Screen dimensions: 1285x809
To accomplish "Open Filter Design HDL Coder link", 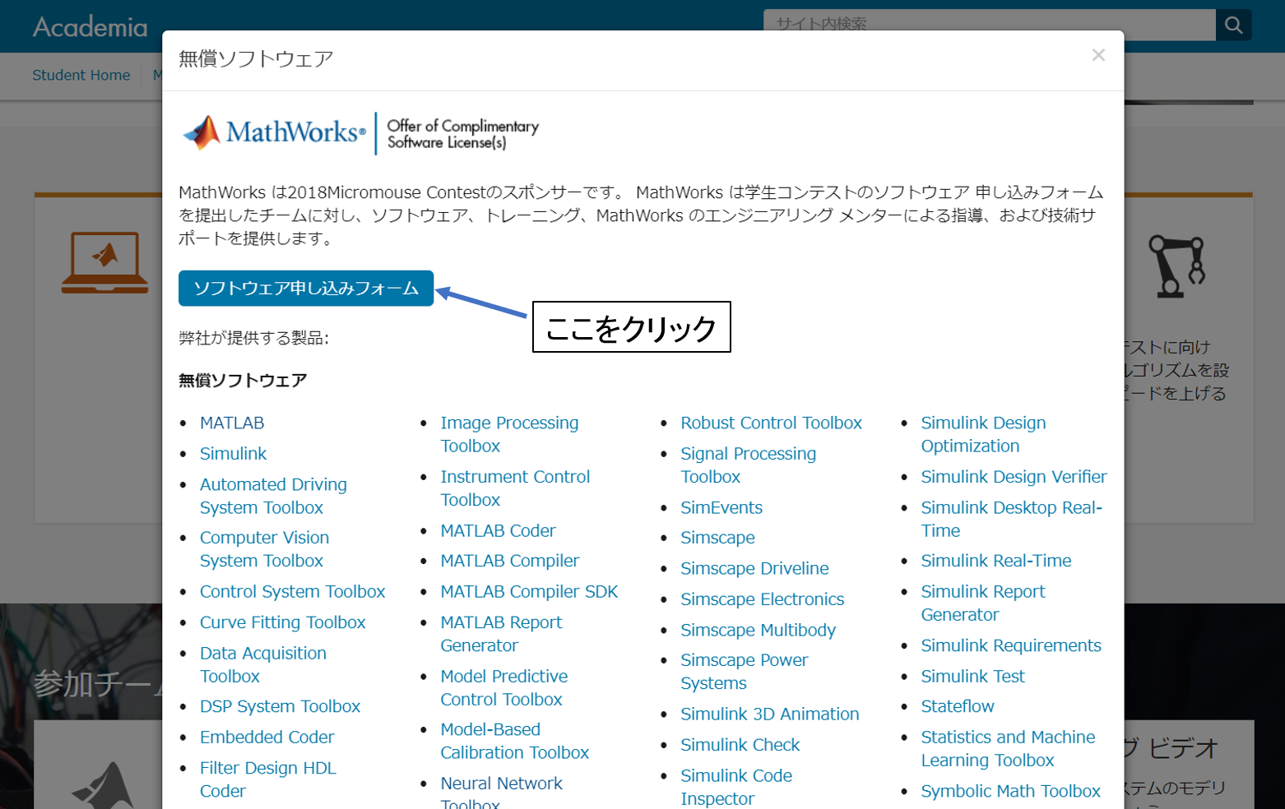I will 268,779.
